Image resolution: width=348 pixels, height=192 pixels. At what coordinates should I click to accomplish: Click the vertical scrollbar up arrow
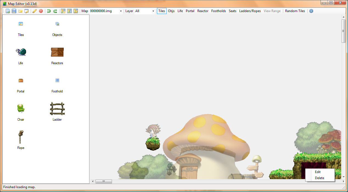click(x=343, y=17)
